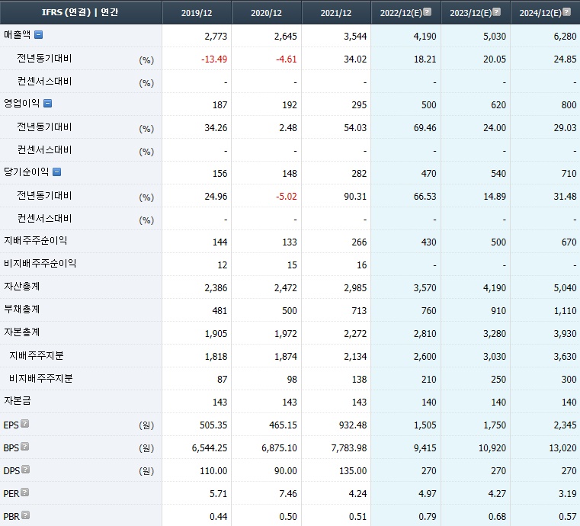Open help icon next to 2024/12(E)
The image size is (580, 526).
pyautogui.click(x=567, y=12)
